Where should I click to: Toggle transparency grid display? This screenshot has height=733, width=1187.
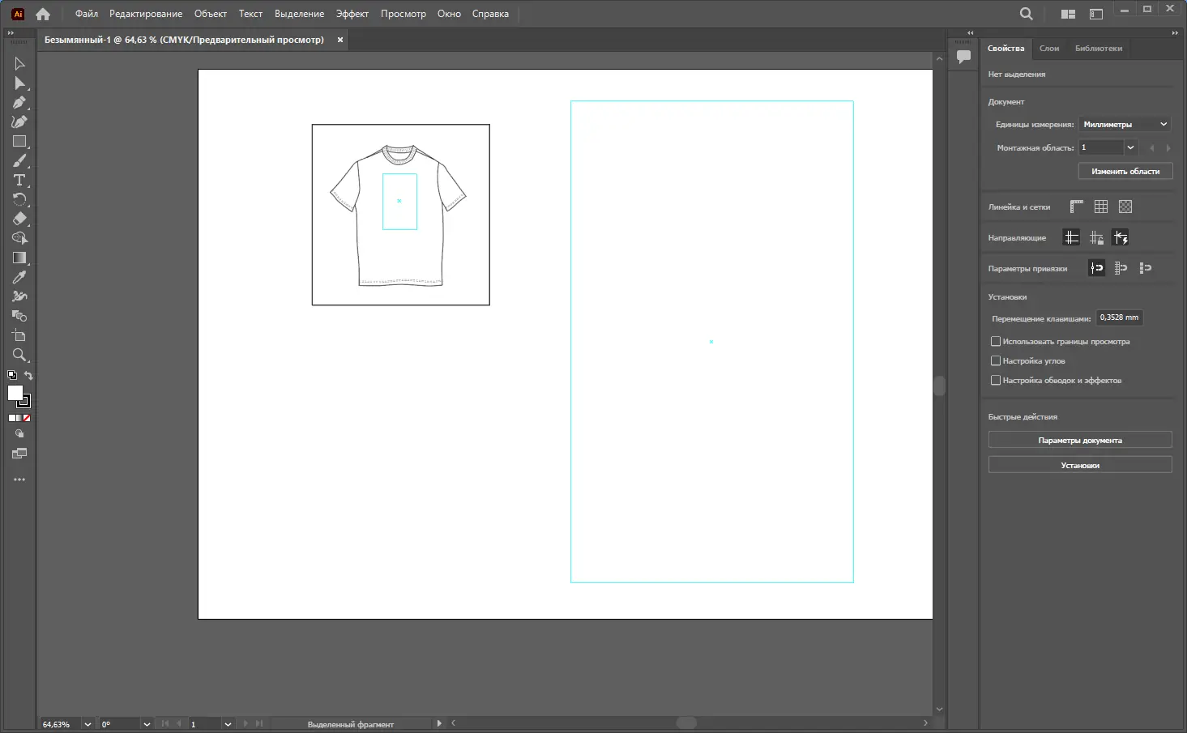(x=1125, y=207)
